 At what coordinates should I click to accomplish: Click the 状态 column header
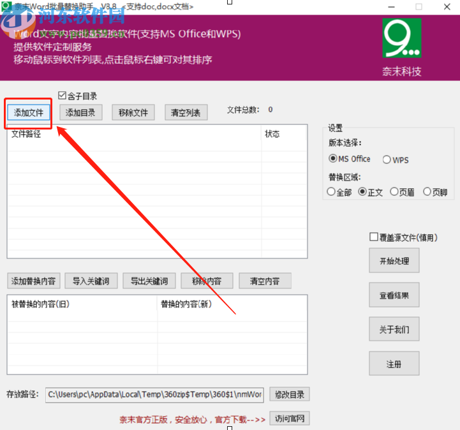(284, 134)
